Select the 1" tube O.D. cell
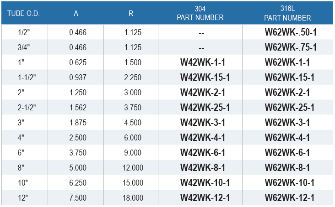The height and width of the screenshot is (207, 335). pos(21,62)
